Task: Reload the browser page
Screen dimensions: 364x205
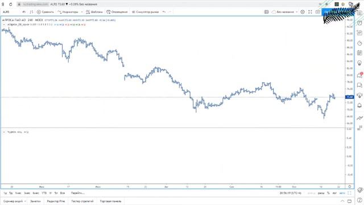Action: [11, 4]
